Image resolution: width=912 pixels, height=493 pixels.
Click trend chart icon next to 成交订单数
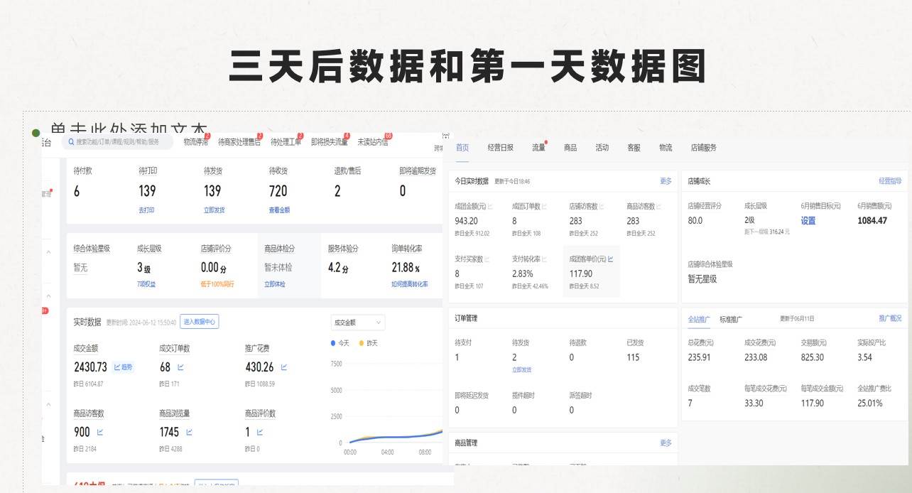[x=180, y=367]
